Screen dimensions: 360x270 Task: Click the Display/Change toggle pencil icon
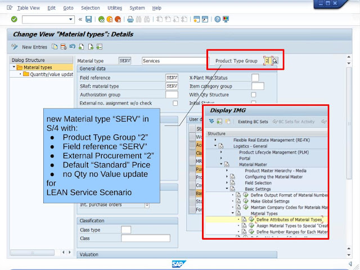point(15,47)
